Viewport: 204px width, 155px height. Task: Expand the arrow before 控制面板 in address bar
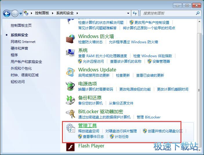click(32, 13)
